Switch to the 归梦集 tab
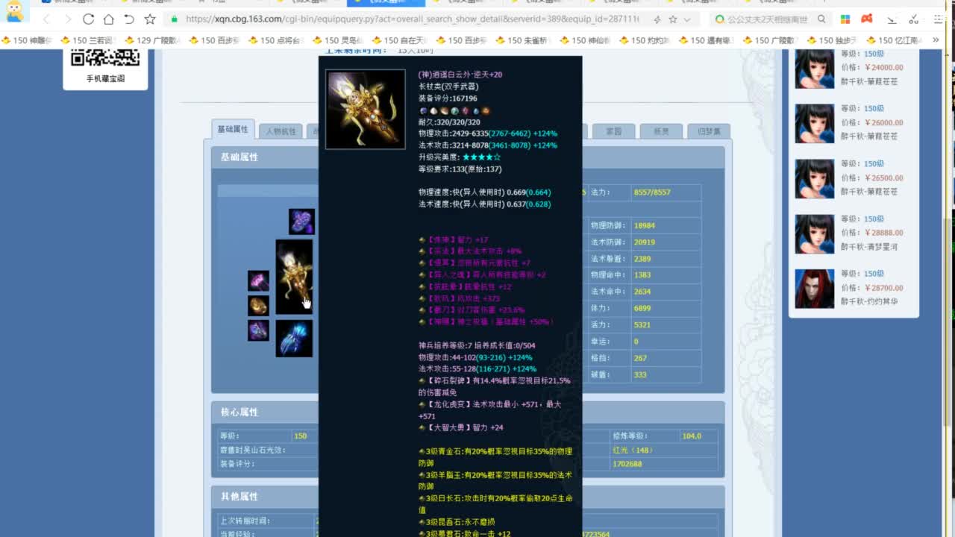 709,131
